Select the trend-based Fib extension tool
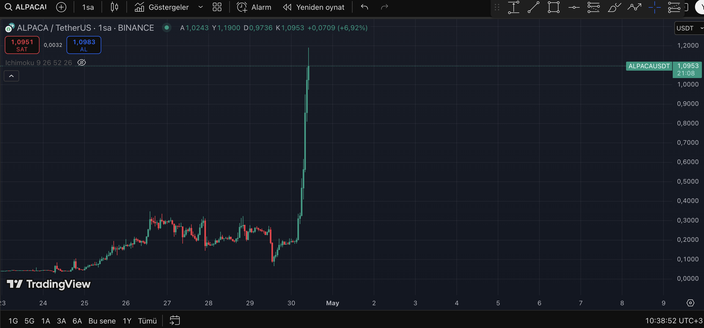 tap(674, 7)
